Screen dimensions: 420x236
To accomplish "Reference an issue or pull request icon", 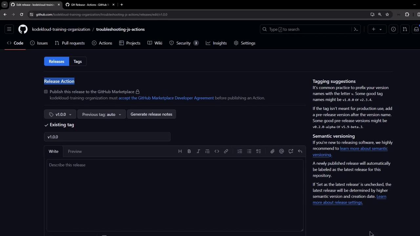I will coord(291,151).
